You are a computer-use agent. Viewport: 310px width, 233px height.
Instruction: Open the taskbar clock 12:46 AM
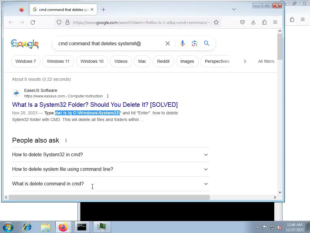295,227
